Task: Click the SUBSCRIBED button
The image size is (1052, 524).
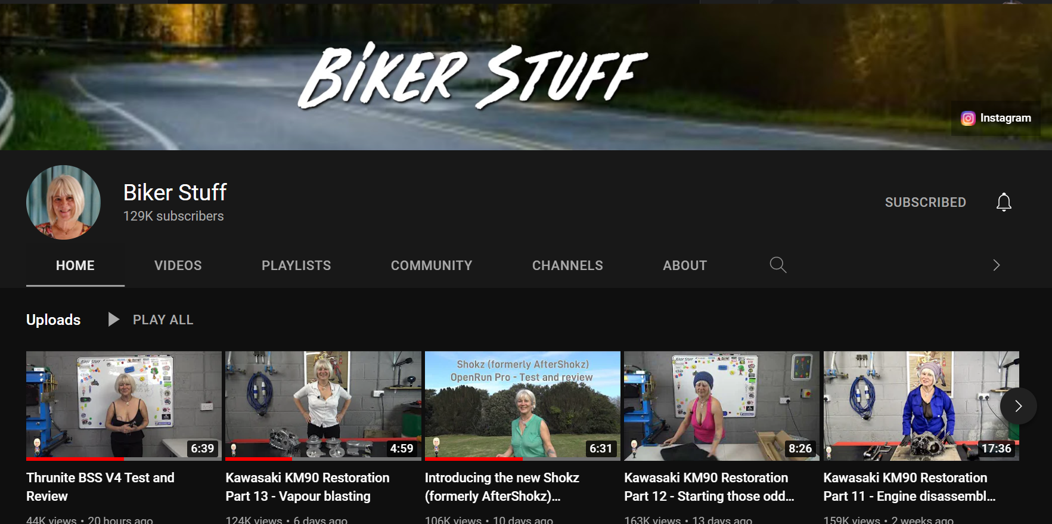Action: (925, 202)
